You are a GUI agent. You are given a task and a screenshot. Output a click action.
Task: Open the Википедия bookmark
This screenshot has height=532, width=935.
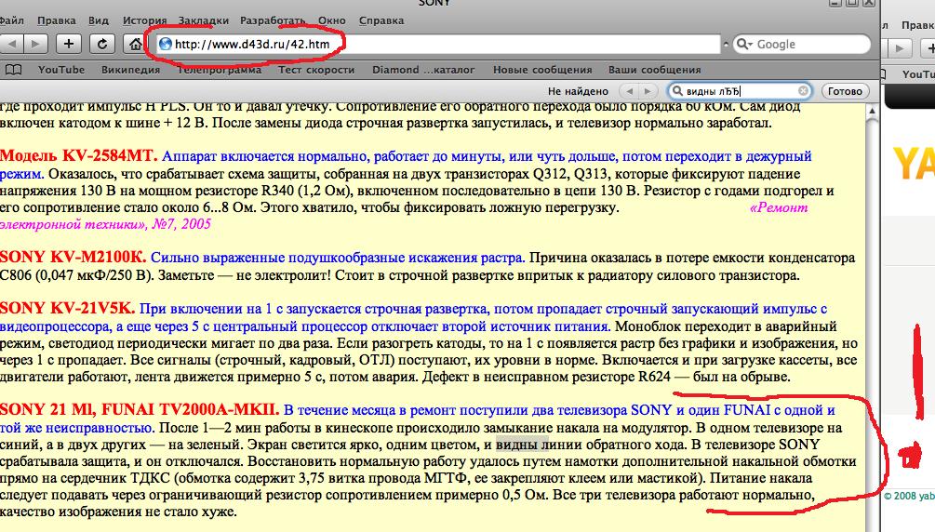click(x=130, y=70)
